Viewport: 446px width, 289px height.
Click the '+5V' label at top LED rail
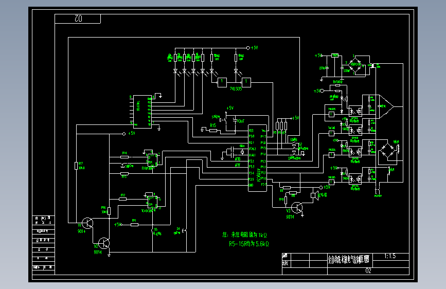pyautogui.click(x=254, y=48)
